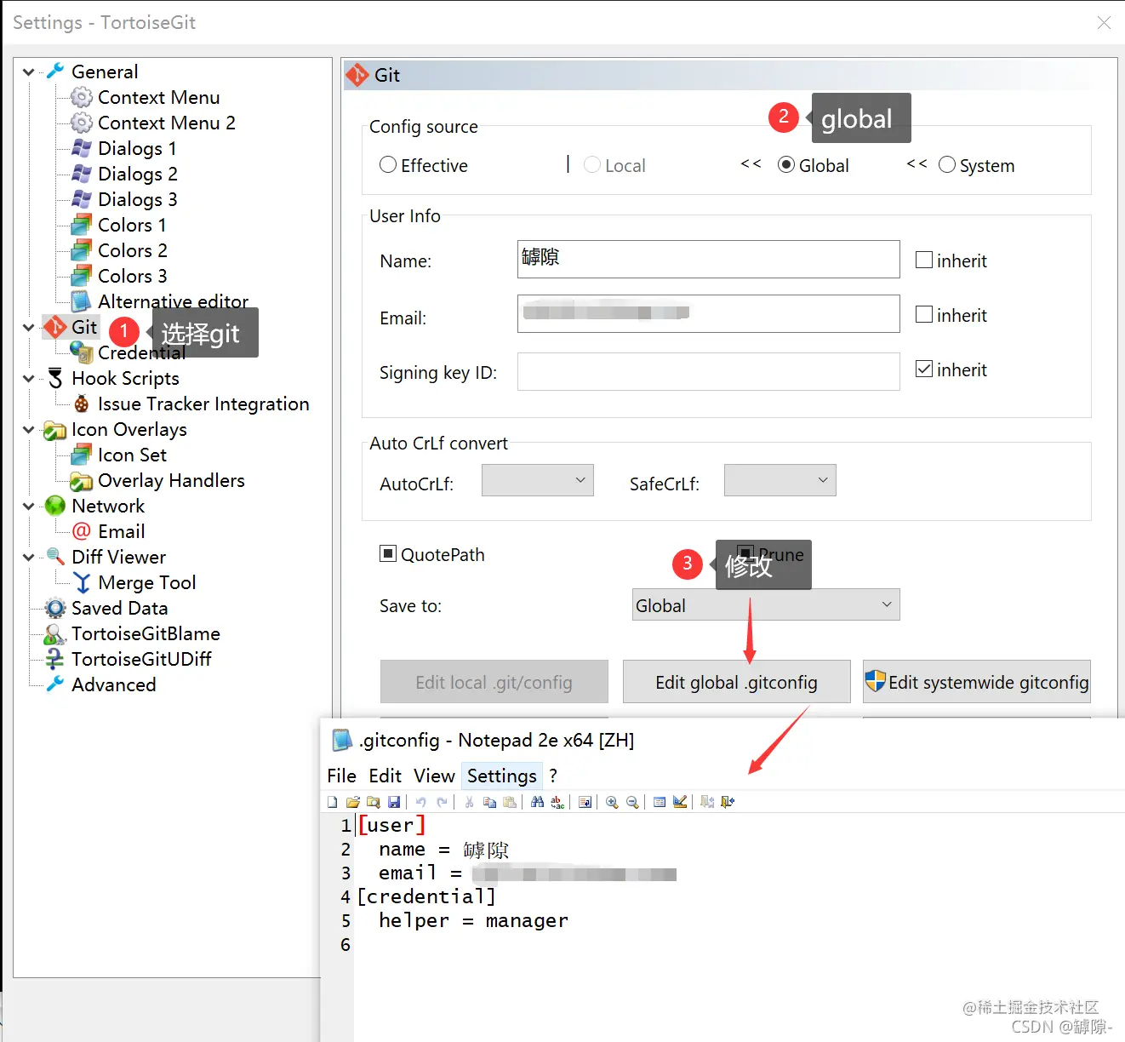Image resolution: width=1125 pixels, height=1042 pixels.
Task: Click Edit systemwide gitconfig button
Action: pos(977,682)
